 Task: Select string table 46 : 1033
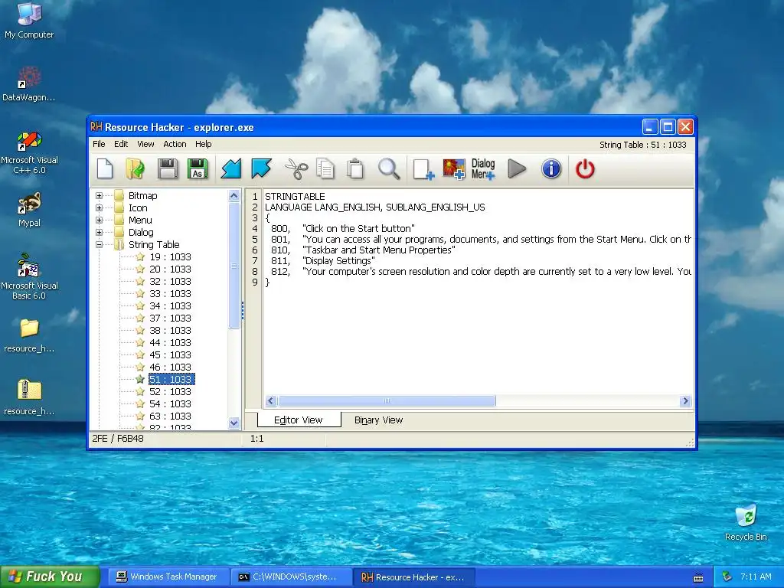click(170, 367)
